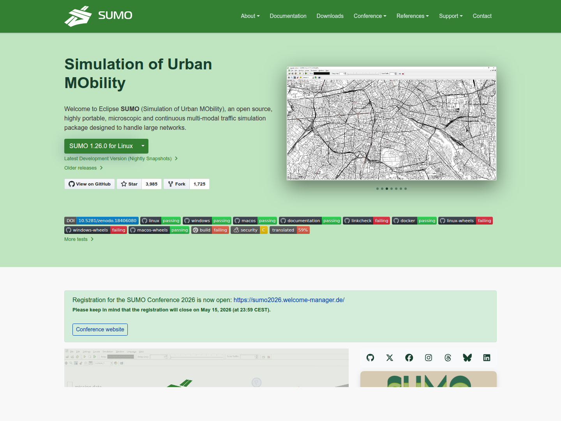Screen dimensions: 561x421
Task: Open the windows-wheels failing badge
Action: (x=95, y=230)
